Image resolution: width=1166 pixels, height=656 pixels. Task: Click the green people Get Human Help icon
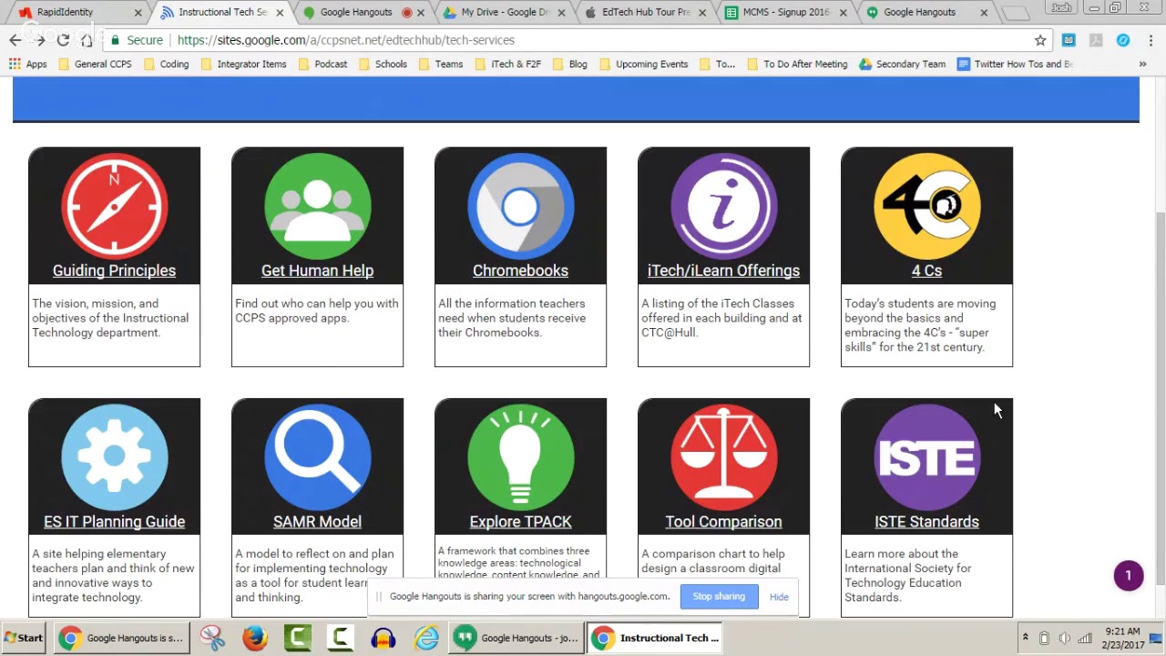coord(317,206)
